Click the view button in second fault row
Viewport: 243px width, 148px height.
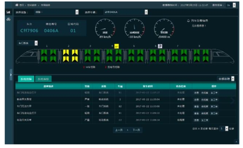click(x=196, y=100)
